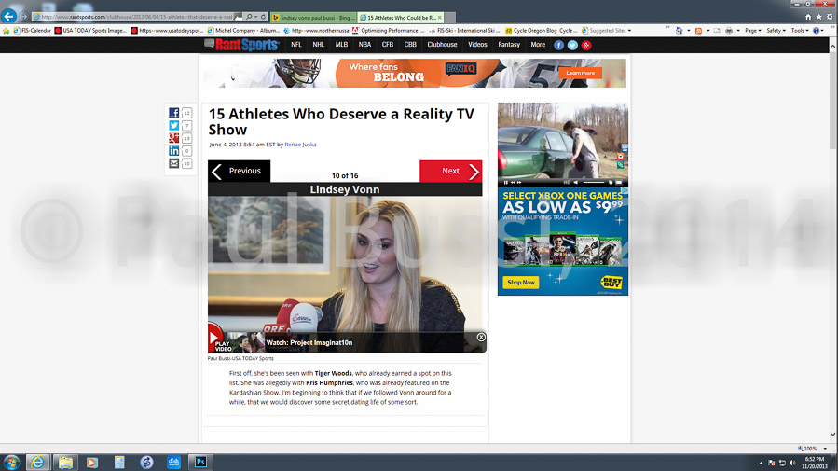Share article on Google Plus from side bar
Screen dimensions: 838x471
pyautogui.click(x=173, y=138)
